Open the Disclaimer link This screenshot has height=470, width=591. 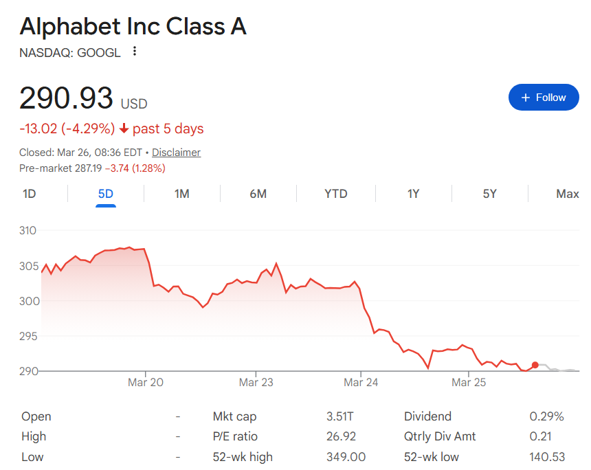176,152
